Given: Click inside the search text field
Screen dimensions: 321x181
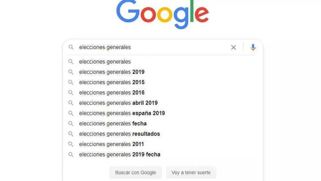Looking at the screenshot, I should pos(153,47).
